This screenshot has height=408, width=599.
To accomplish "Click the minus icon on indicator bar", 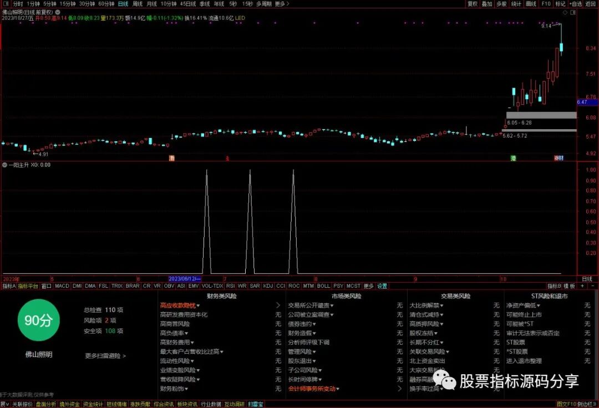I will point(592,286).
